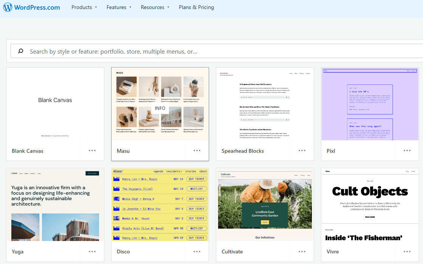
Task: Open the Blank Canvas theme link
Action: tap(27, 150)
